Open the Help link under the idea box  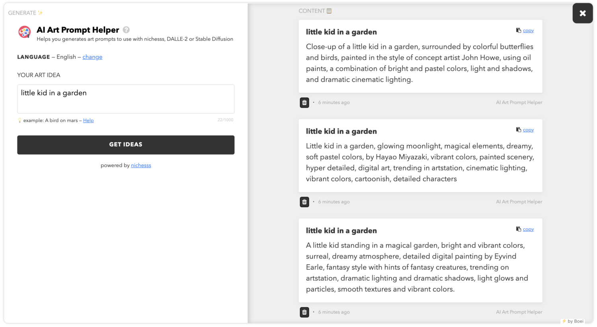point(88,120)
